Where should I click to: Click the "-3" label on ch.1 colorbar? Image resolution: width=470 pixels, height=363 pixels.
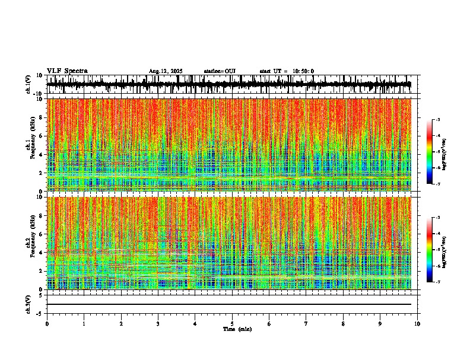[x=438, y=120]
